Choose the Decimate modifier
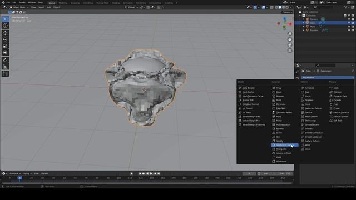 click(x=279, y=104)
